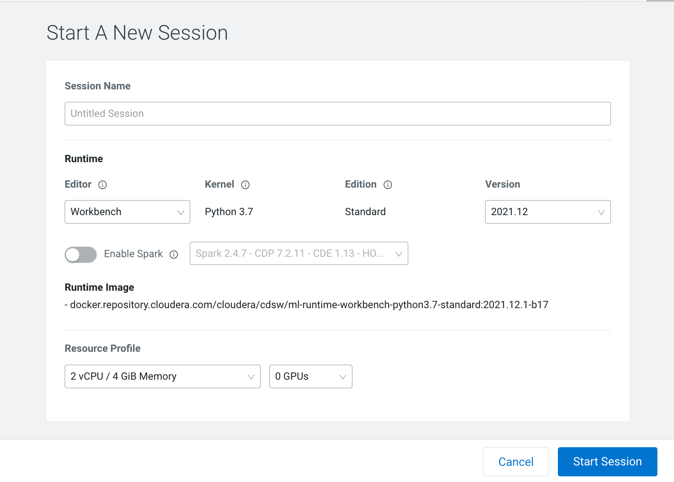Click the Cancel button
The height and width of the screenshot is (482, 674).
(515, 461)
